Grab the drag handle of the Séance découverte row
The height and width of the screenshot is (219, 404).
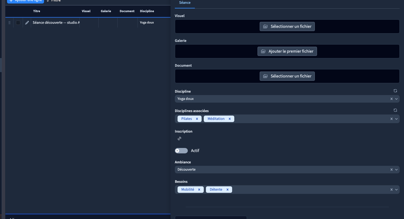[x=9, y=23]
